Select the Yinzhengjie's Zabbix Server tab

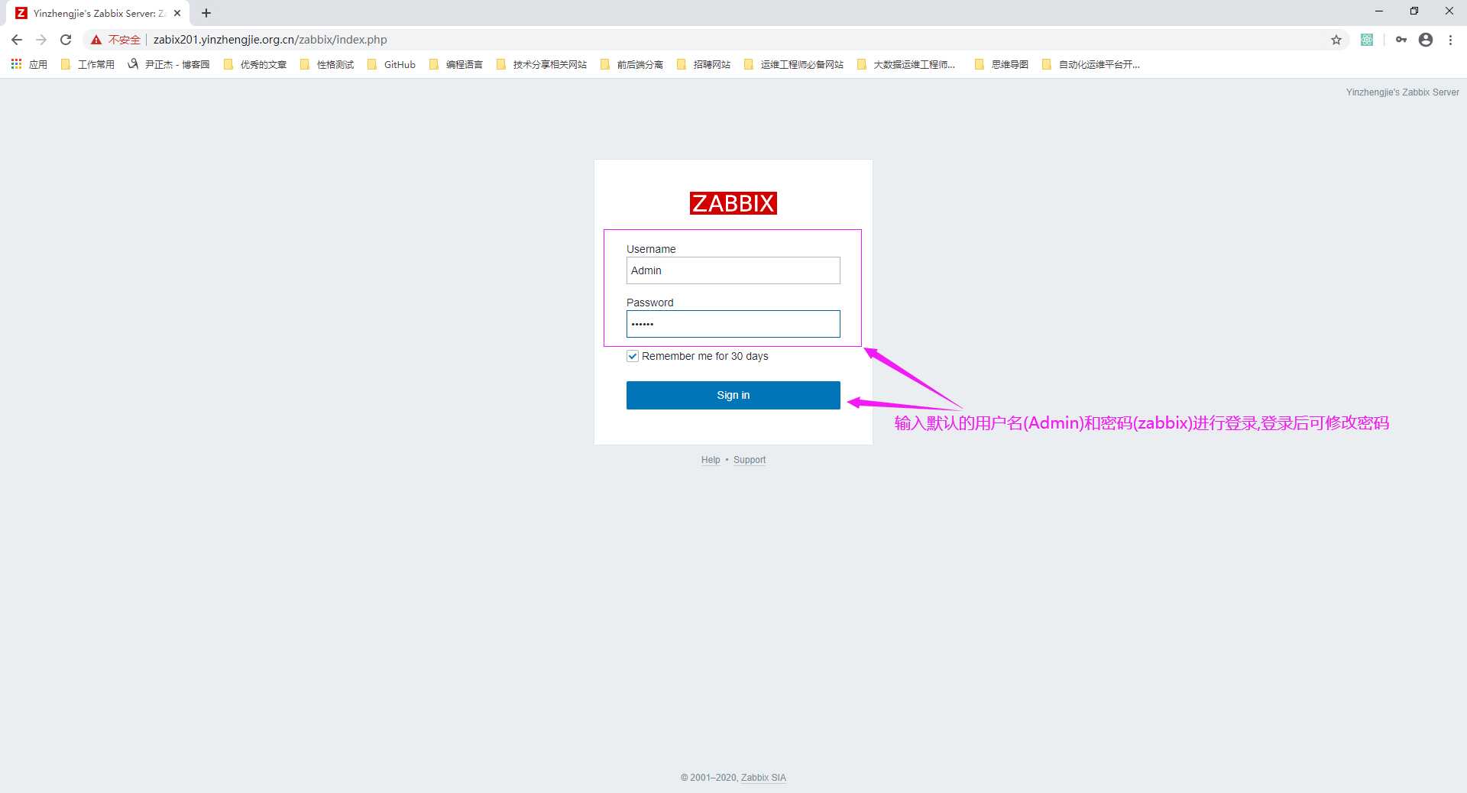[x=97, y=13]
